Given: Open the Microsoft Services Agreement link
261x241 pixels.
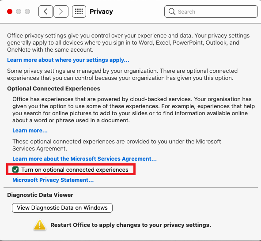Looking at the screenshot, I should pos(84,158).
